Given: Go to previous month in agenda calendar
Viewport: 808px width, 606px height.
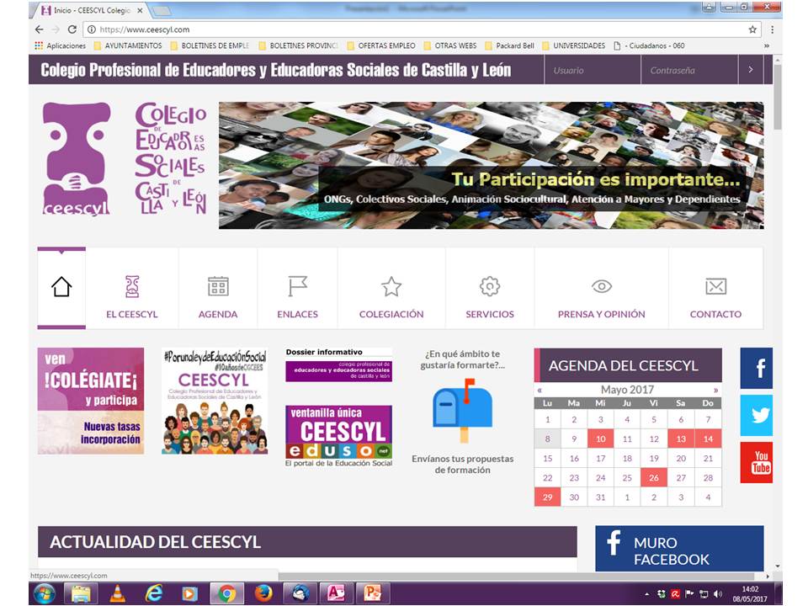Looking at the screenshot, I should coord(540,390).
